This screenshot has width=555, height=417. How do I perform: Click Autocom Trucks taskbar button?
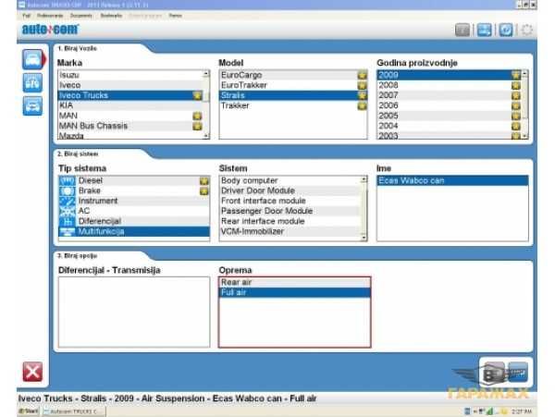pos(74,411)
